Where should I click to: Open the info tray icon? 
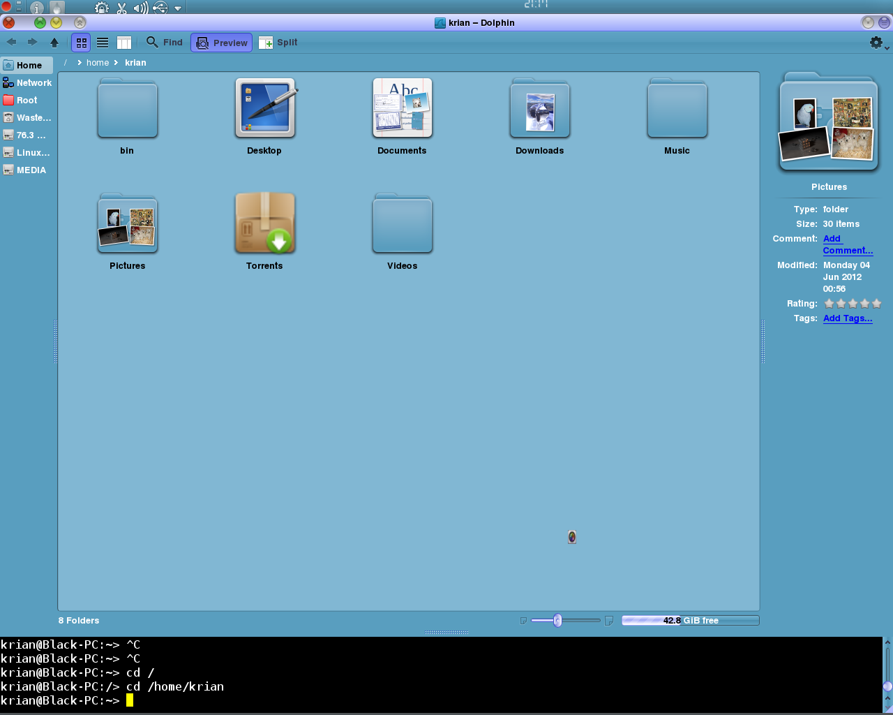point(36,8)
